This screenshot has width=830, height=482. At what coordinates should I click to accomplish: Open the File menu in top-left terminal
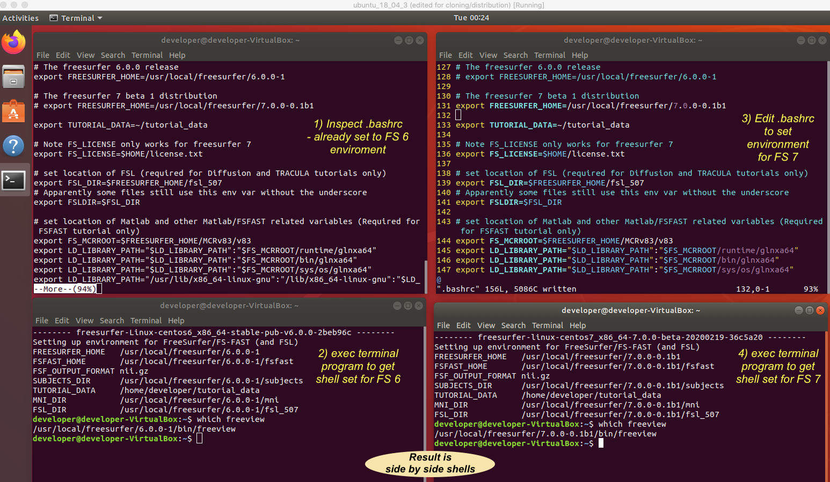[x=42, y=55]
